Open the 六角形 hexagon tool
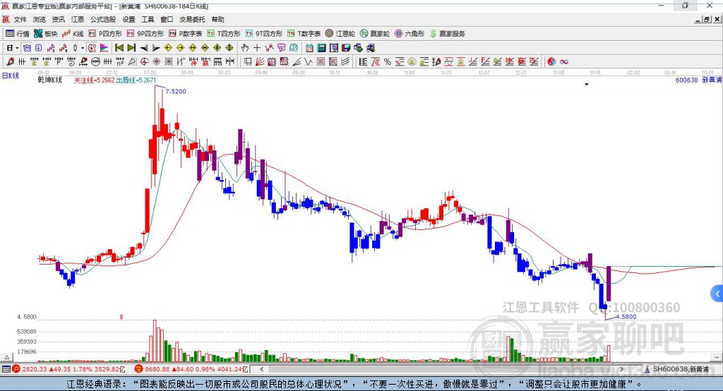This screenshot has height=391, width=723. (410, 34)
